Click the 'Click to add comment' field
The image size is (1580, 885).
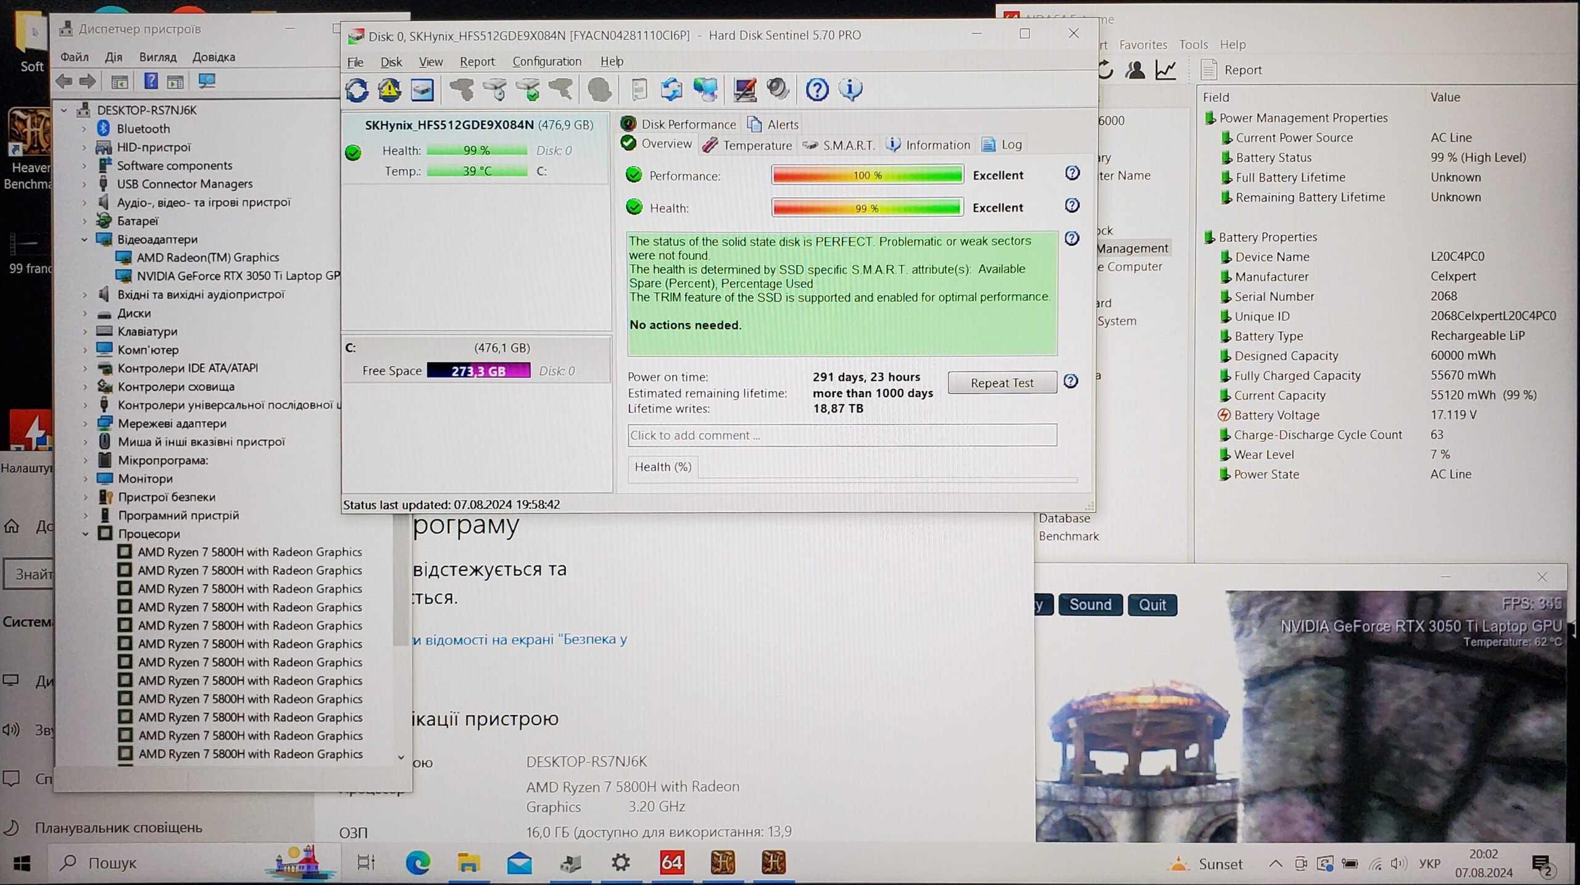(841, 435)
